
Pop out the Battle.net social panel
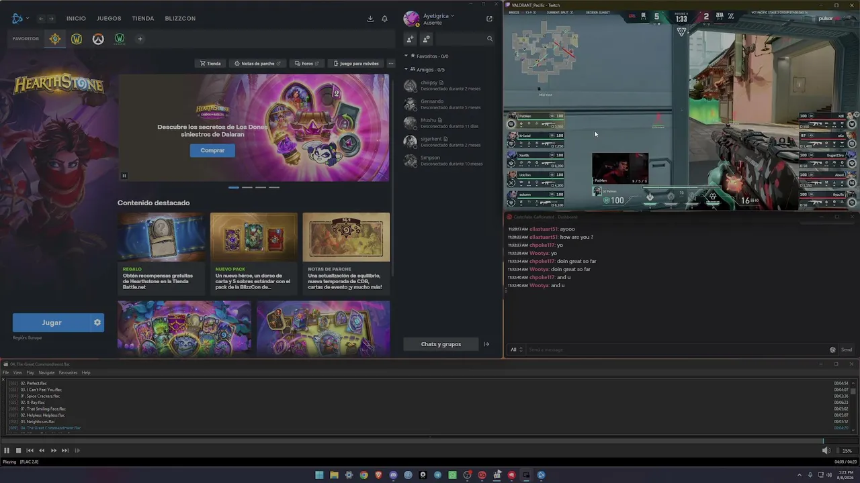(x=489, y=19)
